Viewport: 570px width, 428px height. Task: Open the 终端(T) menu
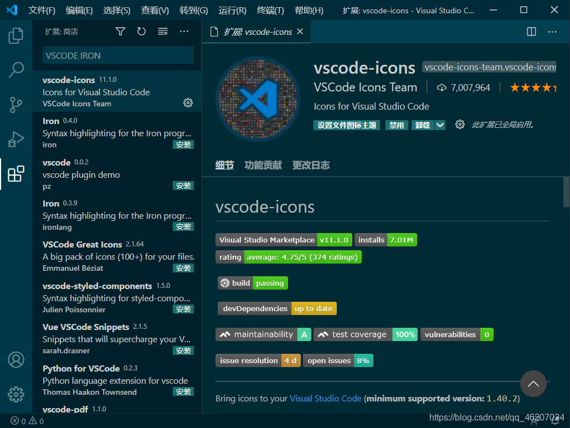270,10
